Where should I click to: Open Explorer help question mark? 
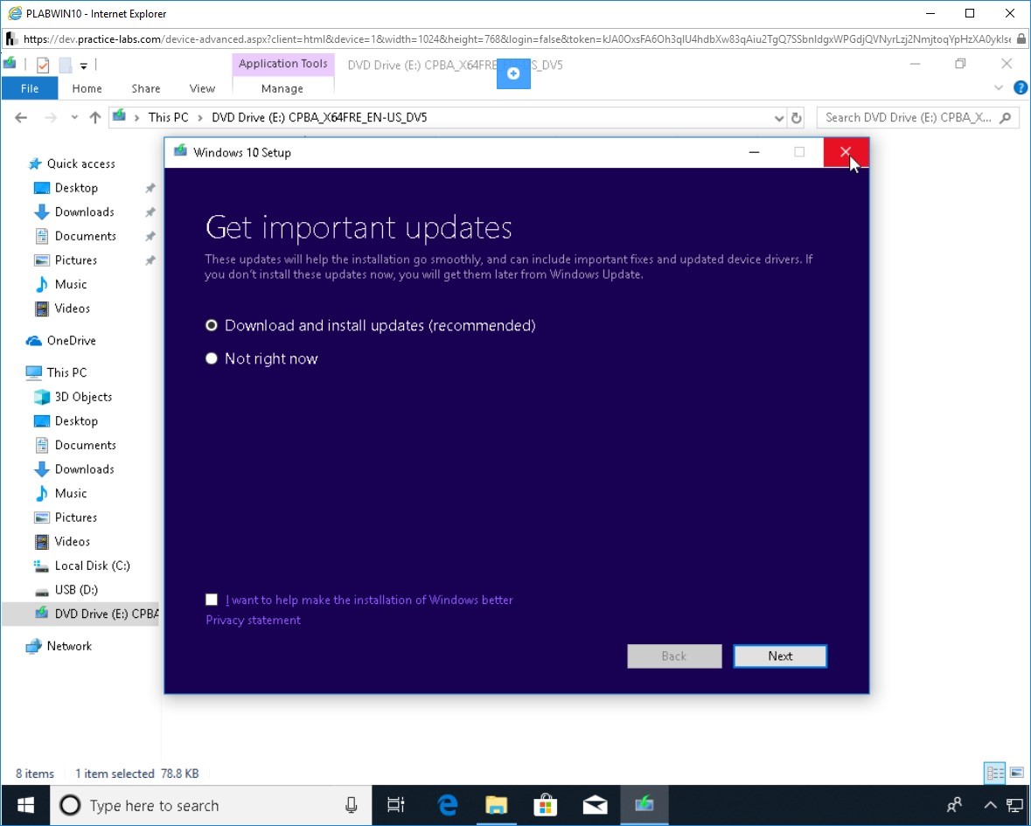[x=1021, y=87]
